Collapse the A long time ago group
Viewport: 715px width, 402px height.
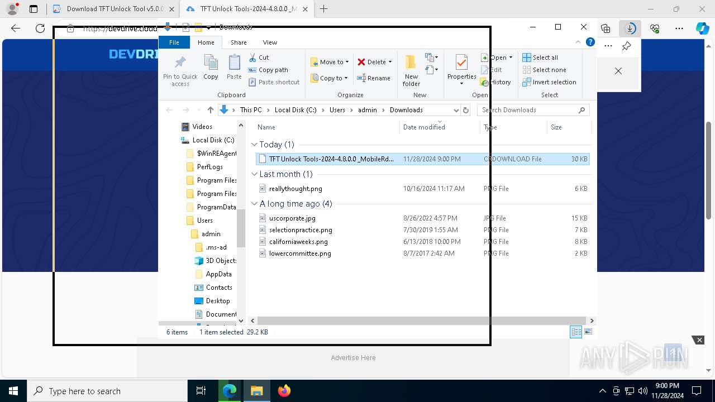254,204
